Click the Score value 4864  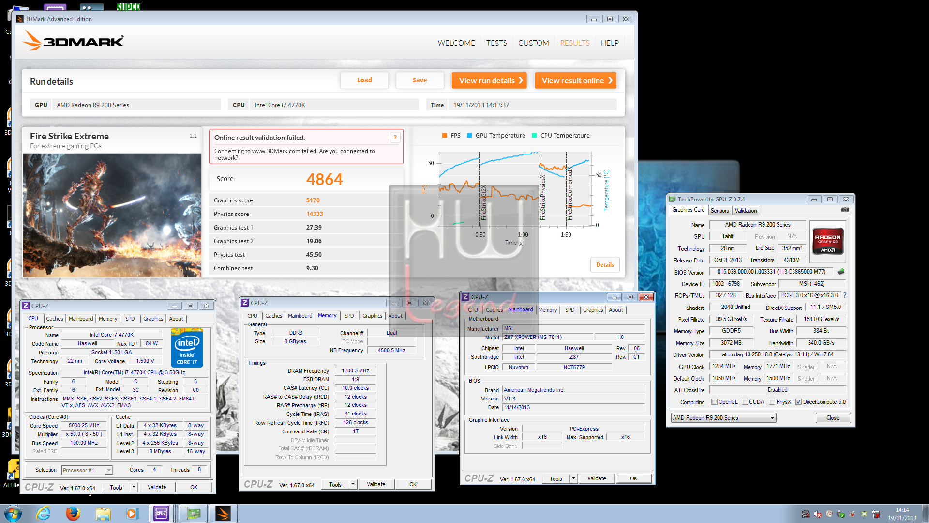tap(324, 179)
